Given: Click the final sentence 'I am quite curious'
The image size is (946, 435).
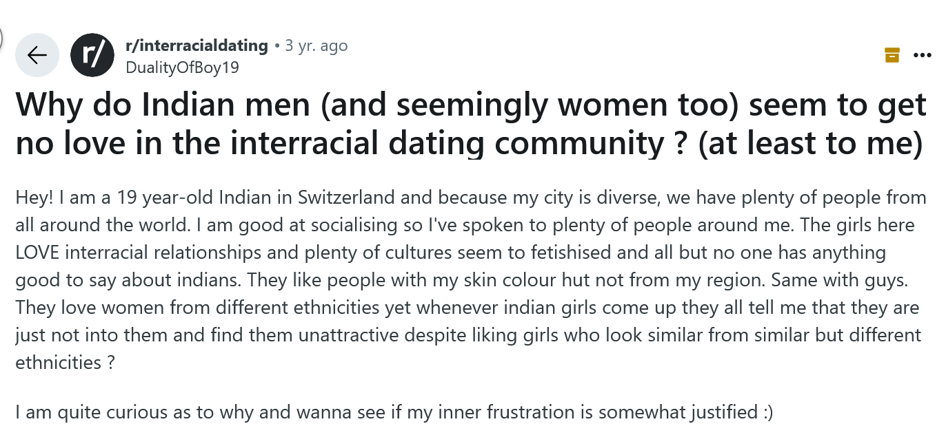Looking at the screenshot, I should tap(394, 412).
